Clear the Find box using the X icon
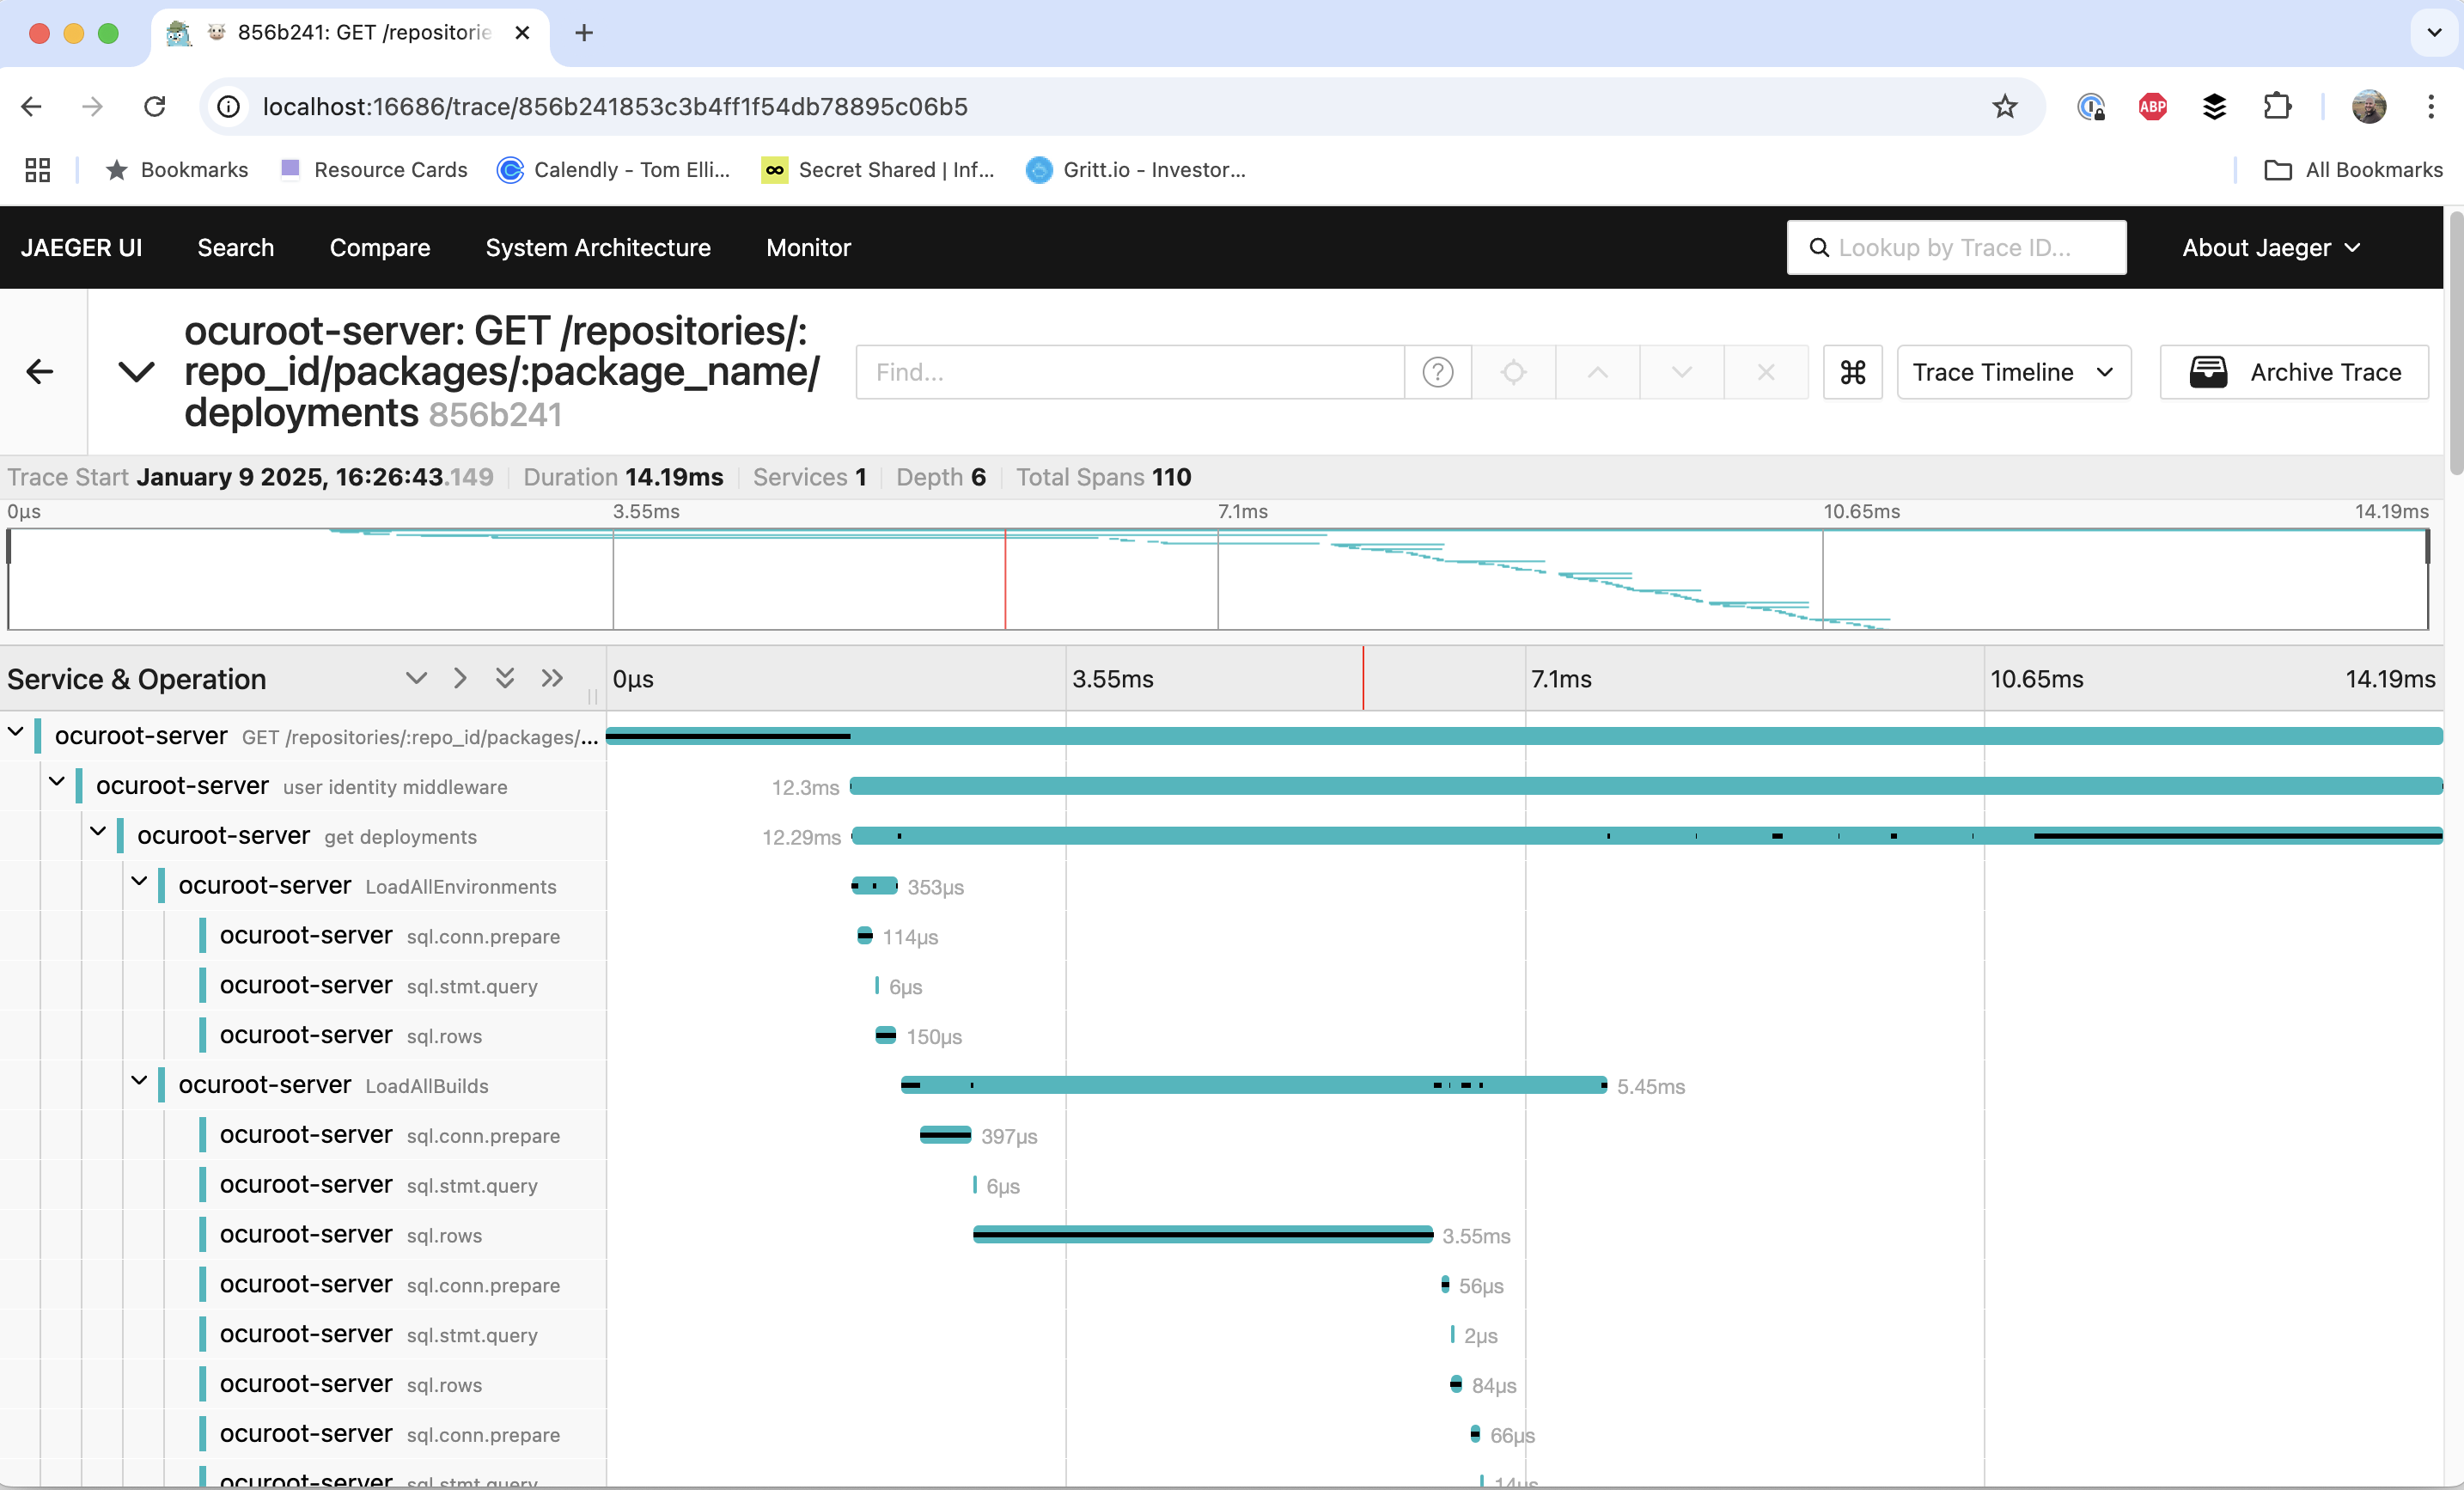This screenshot has height=1490, width=2464. click(x=1766, y=372)
